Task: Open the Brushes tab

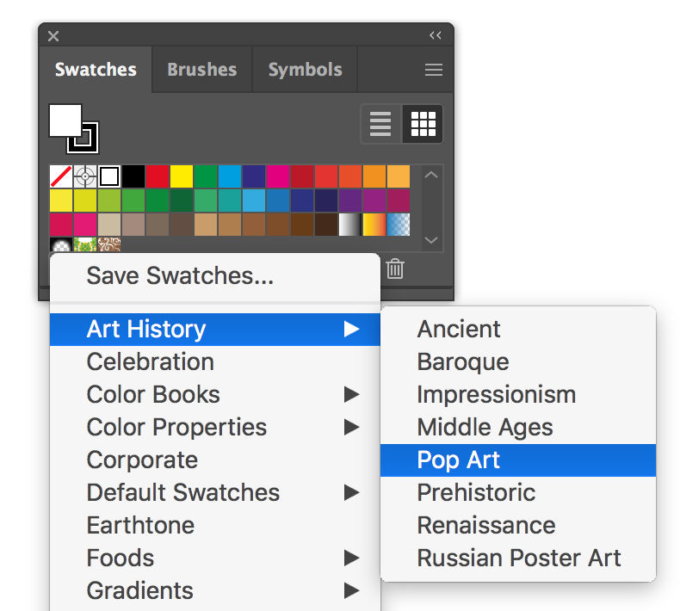Action: (201, 70)
